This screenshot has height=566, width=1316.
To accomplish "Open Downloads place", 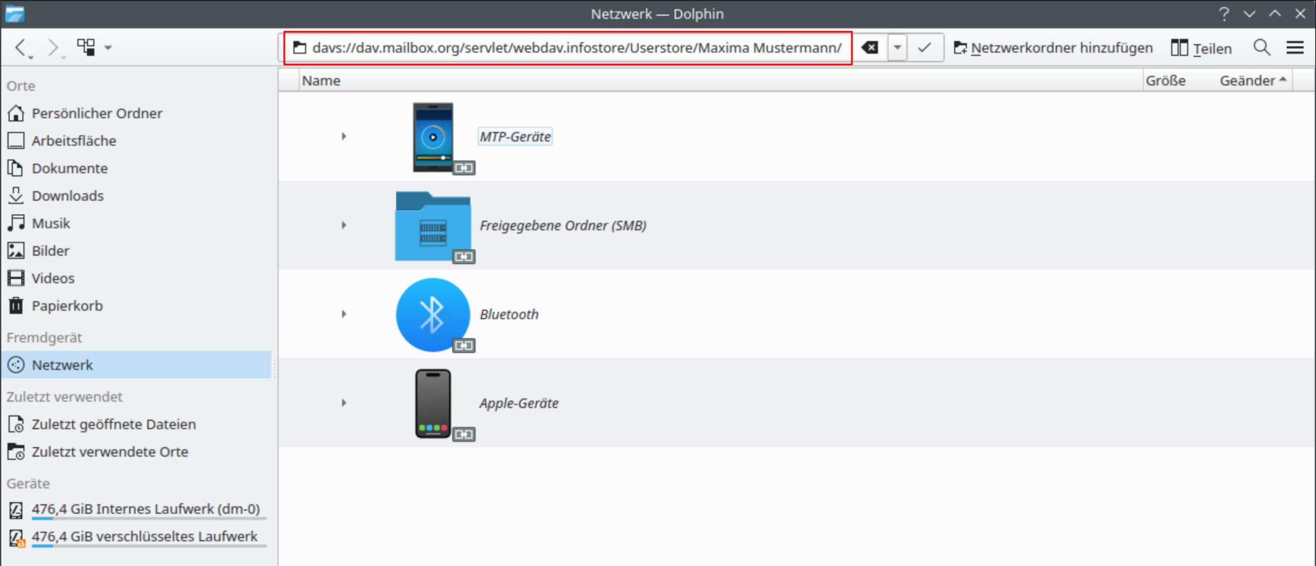I will 136,196.
